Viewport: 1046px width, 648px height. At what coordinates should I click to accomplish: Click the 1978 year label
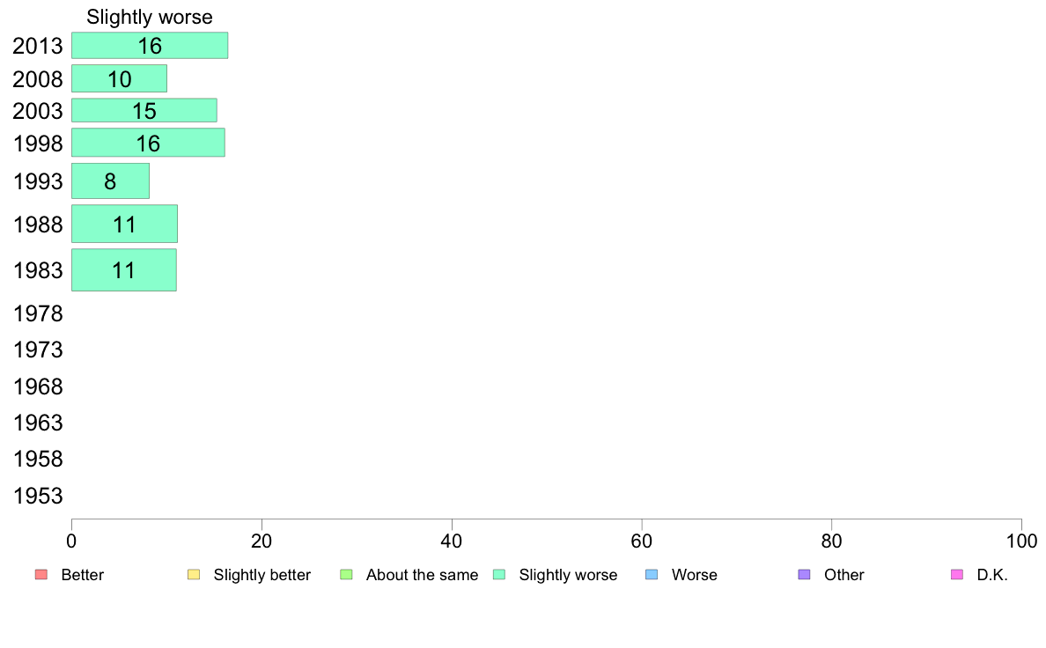pos(39,314)
